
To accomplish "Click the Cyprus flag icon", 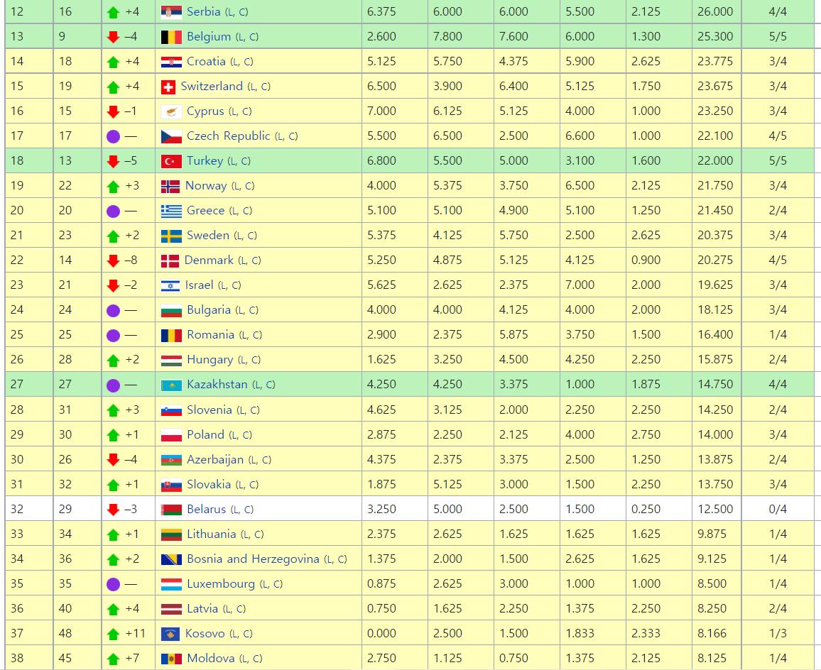I will point(171,111).
